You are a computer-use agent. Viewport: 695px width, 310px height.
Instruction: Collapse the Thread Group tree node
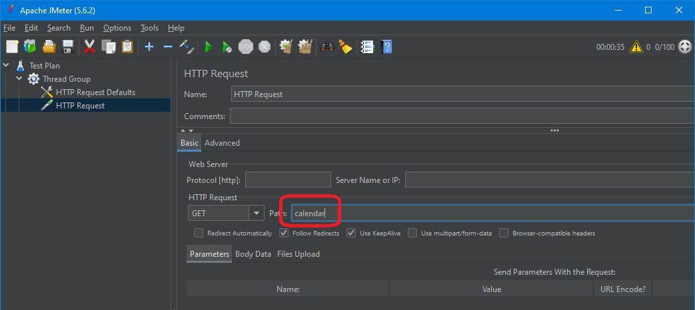19,79
